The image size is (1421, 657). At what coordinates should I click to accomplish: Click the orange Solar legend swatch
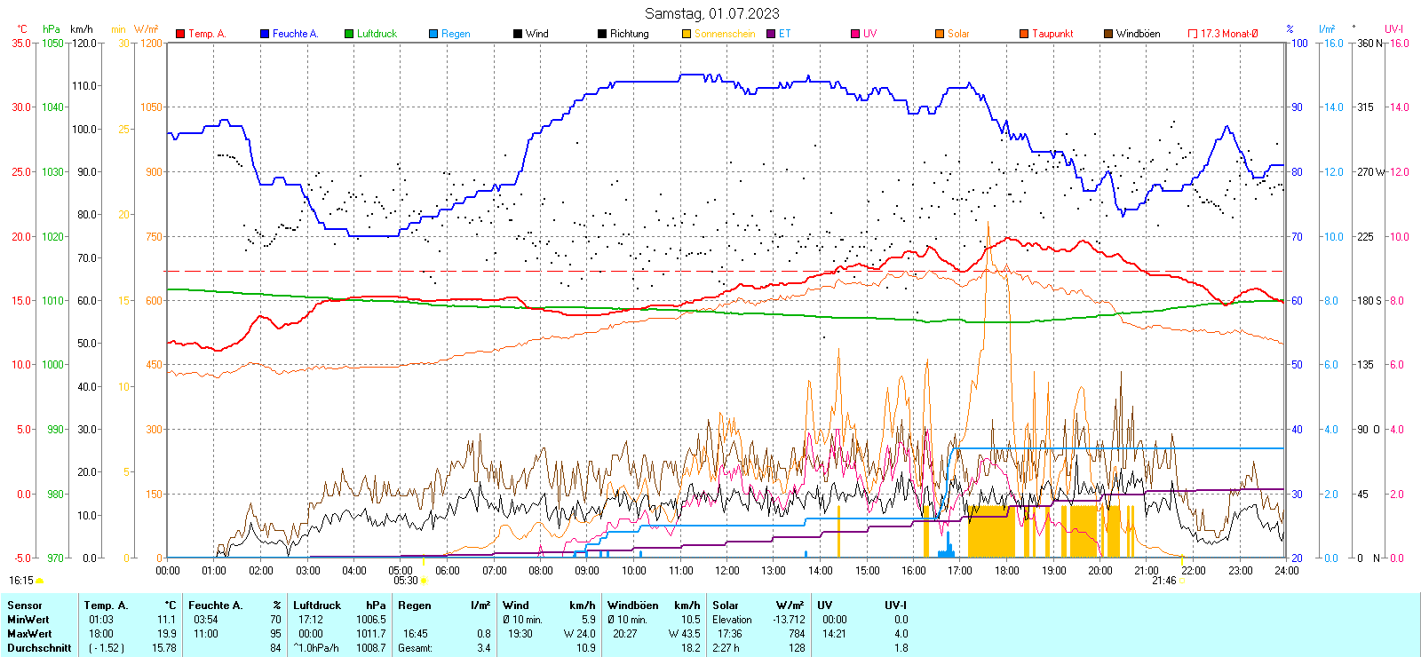click(940, 34)
